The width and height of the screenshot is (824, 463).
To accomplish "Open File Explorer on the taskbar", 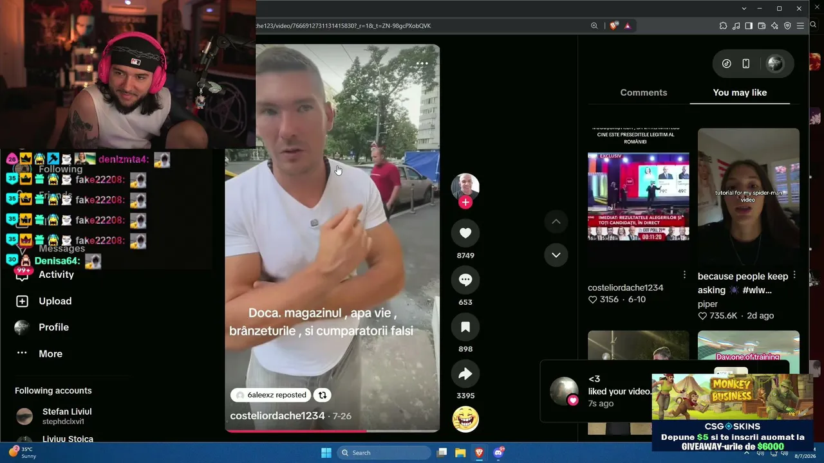I will (x=460, y=453).
